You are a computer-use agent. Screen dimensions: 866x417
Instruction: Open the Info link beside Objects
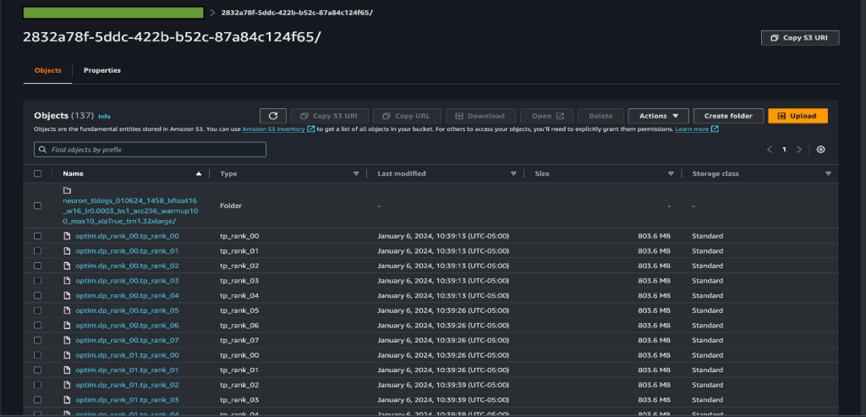[104, 117]
